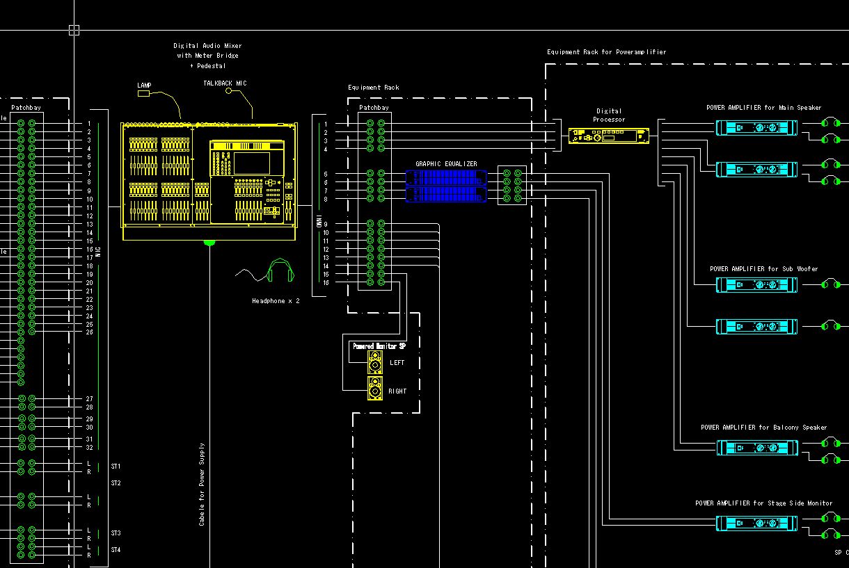This screenshot has height=568, width=849.
Task: Select the "POWER AMPLIFIER for Balcony Speaker" label
Action: 763,428
